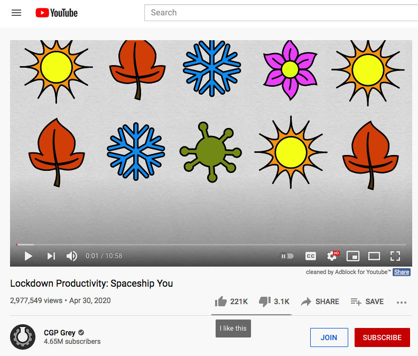Open the SHARE options

pyautogui.click(x=320, y=302)
